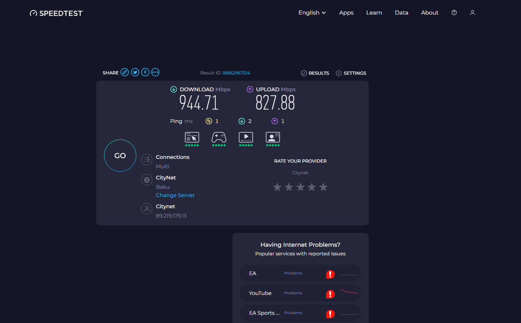Share result on Twitter
This screenshot has width=521, height=323.
pos(135,73)
